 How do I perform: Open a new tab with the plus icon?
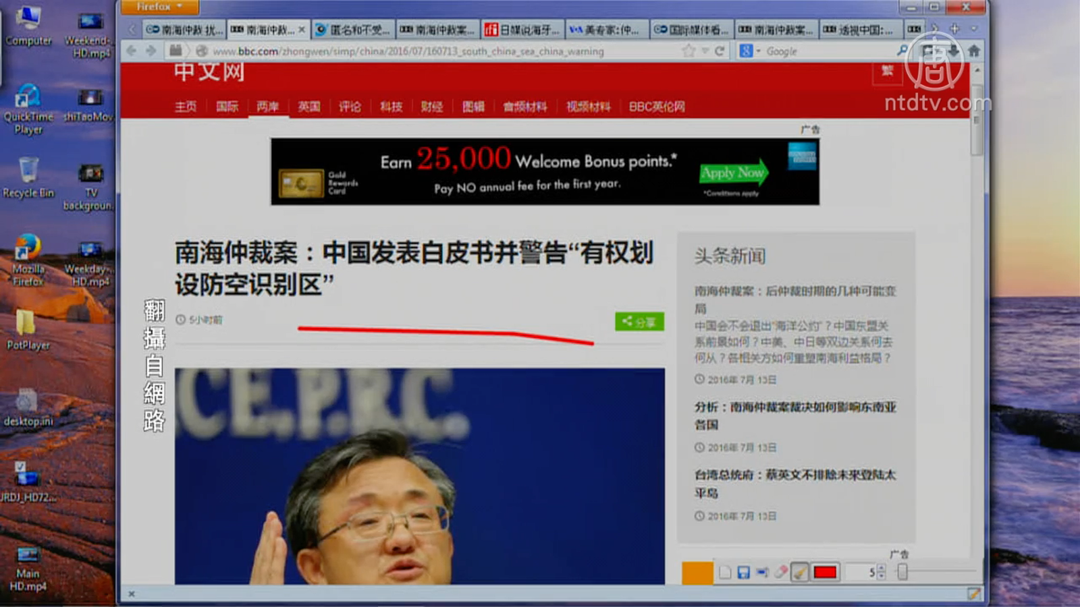[x=954, y=29]
